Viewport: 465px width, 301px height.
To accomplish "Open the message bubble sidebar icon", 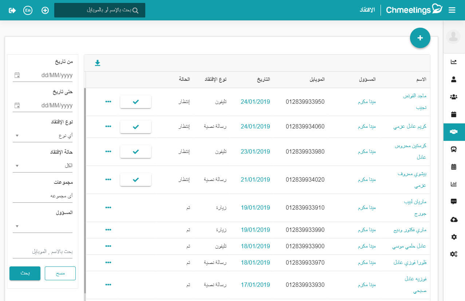I will [x=454, y=202].
